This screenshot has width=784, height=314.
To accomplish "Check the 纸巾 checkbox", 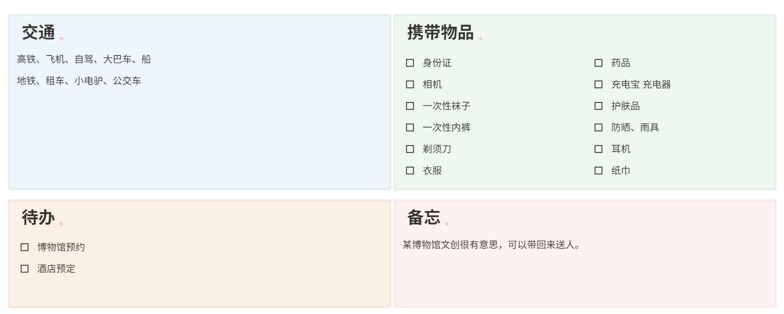I will tap(598, 171).
